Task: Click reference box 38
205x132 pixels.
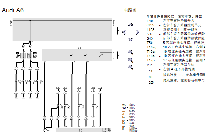Action: (x=30, y=97)
